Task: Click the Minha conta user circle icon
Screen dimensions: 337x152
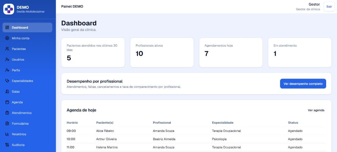Action: [x=7, y=38]
